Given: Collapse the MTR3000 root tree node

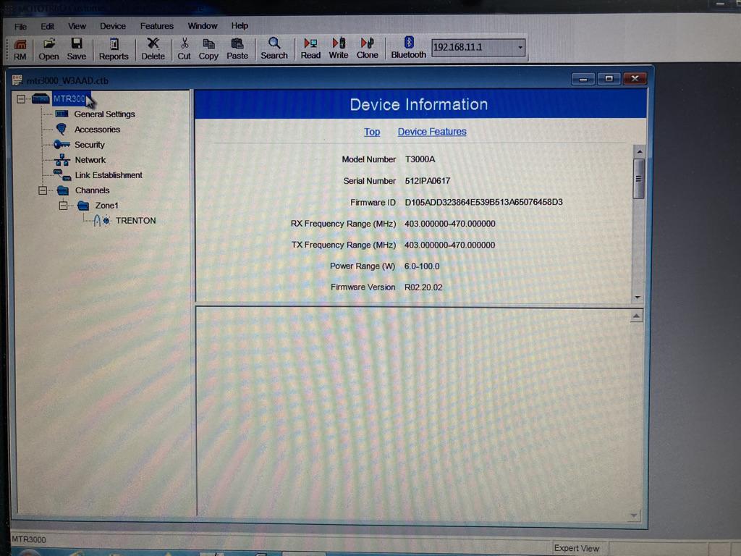Looking at the screenshot, I should click(x=21, y=98).
